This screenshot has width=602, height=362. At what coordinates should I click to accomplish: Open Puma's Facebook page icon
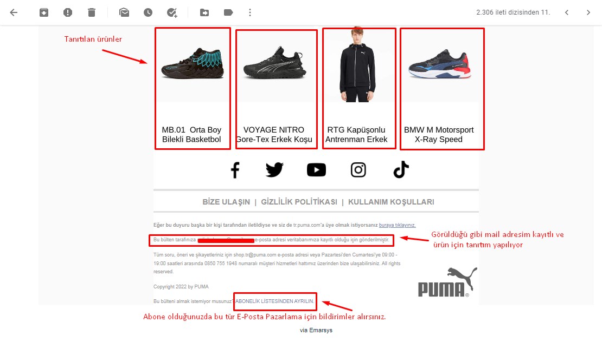pyautogui.click(x=235, y=170)
